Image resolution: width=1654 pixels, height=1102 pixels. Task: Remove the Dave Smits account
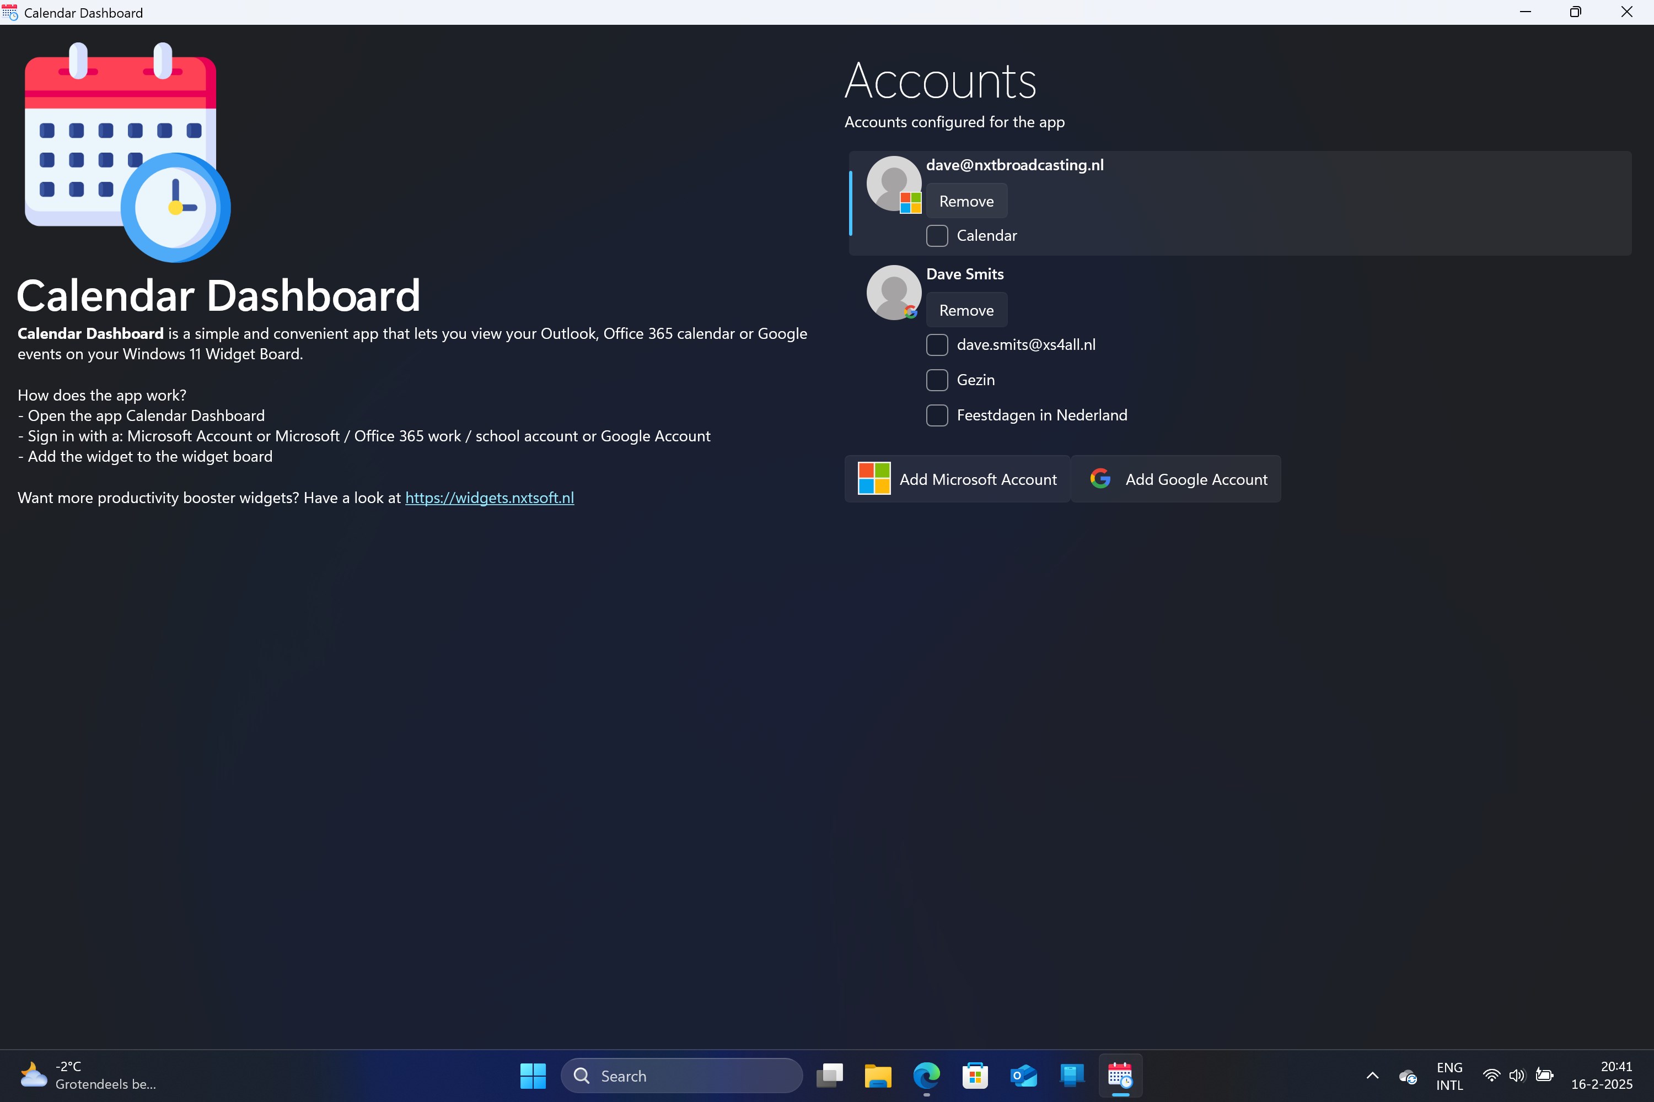966,309
